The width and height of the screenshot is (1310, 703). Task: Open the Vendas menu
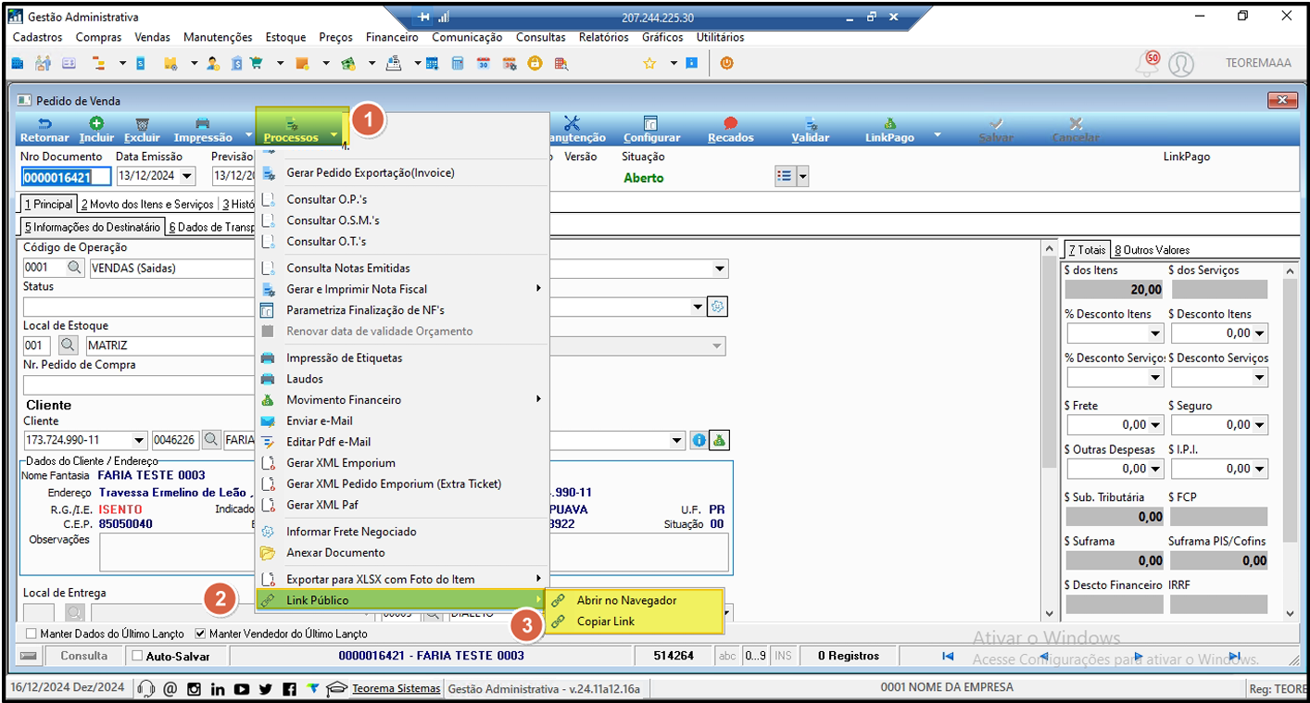coord(152,37)
